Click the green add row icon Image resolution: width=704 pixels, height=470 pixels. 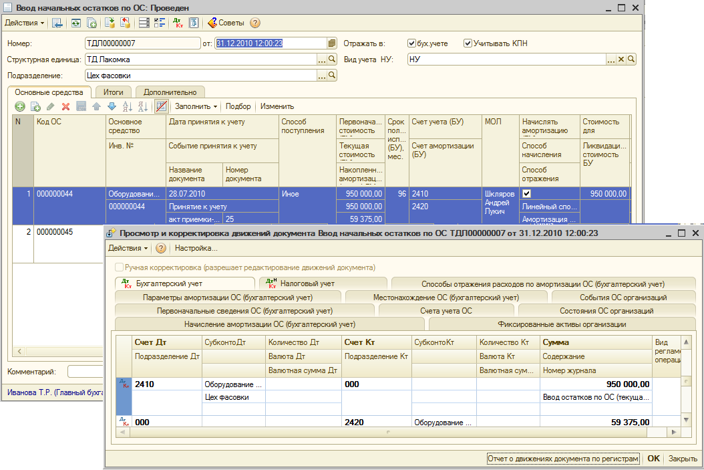[20, 106]
